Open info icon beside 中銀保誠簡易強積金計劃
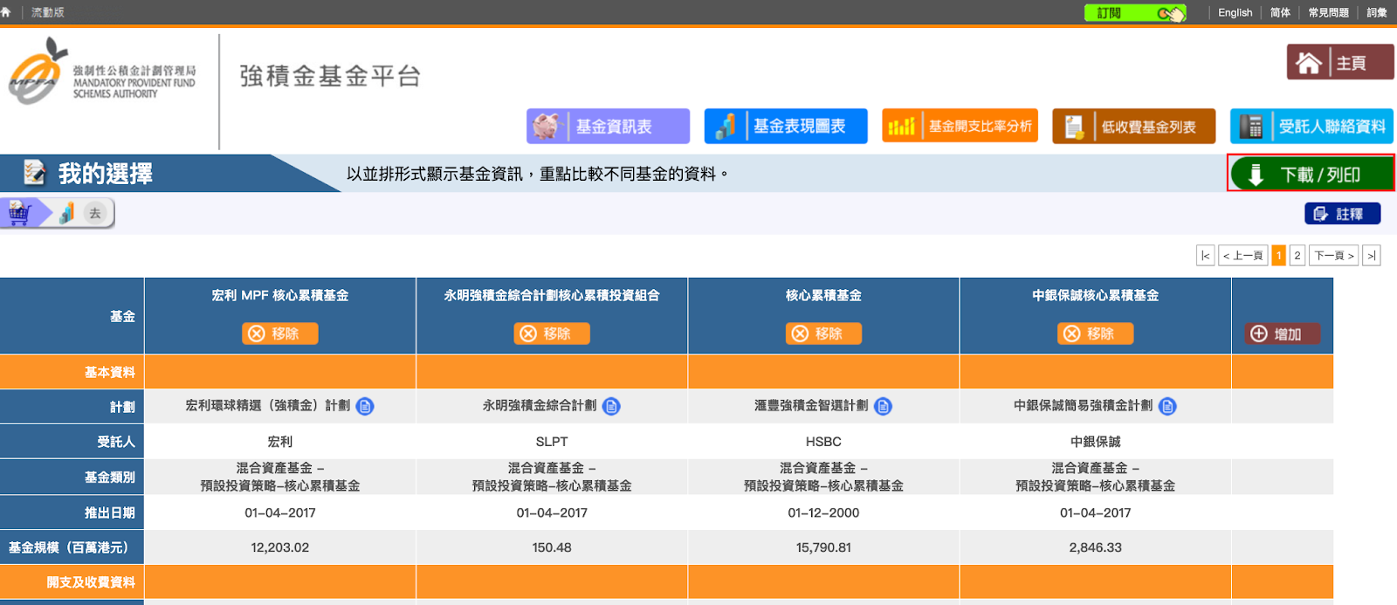 [x=1167, y=406]
